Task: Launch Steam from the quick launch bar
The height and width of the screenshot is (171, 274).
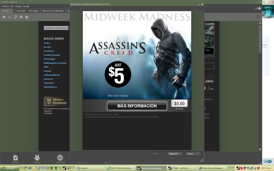Action: (65, 168)
